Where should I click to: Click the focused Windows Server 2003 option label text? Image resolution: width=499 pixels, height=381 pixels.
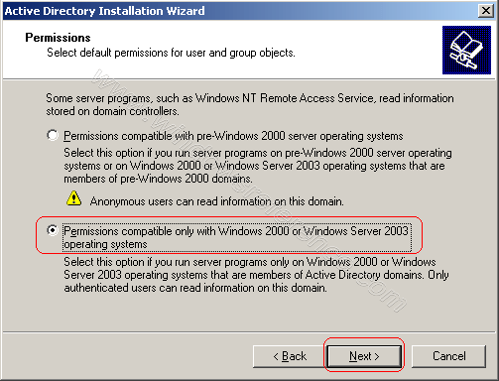tap(236, 237)
